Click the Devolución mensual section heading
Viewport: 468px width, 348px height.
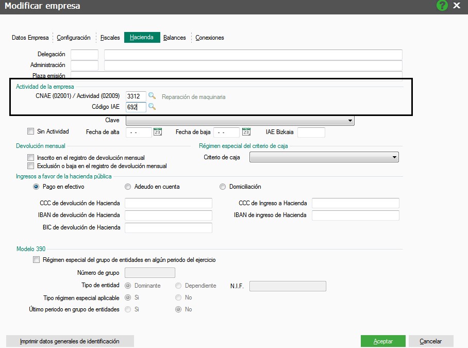click(41, 146)
